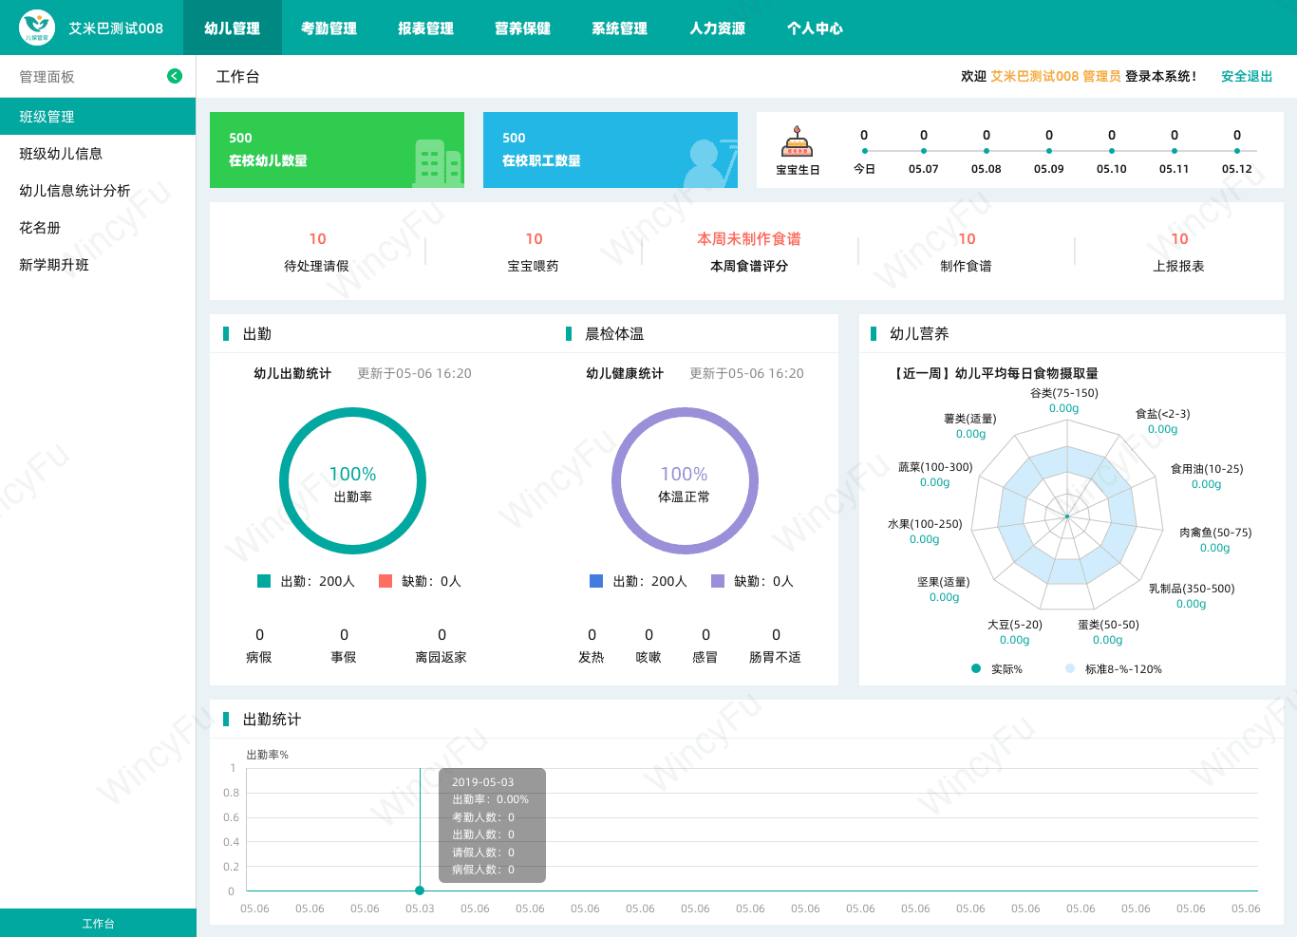This screenshot has height=937, width=1297.
Task: Select the 05.10 birthday timeline point
Action: [x=1112, y=151]
